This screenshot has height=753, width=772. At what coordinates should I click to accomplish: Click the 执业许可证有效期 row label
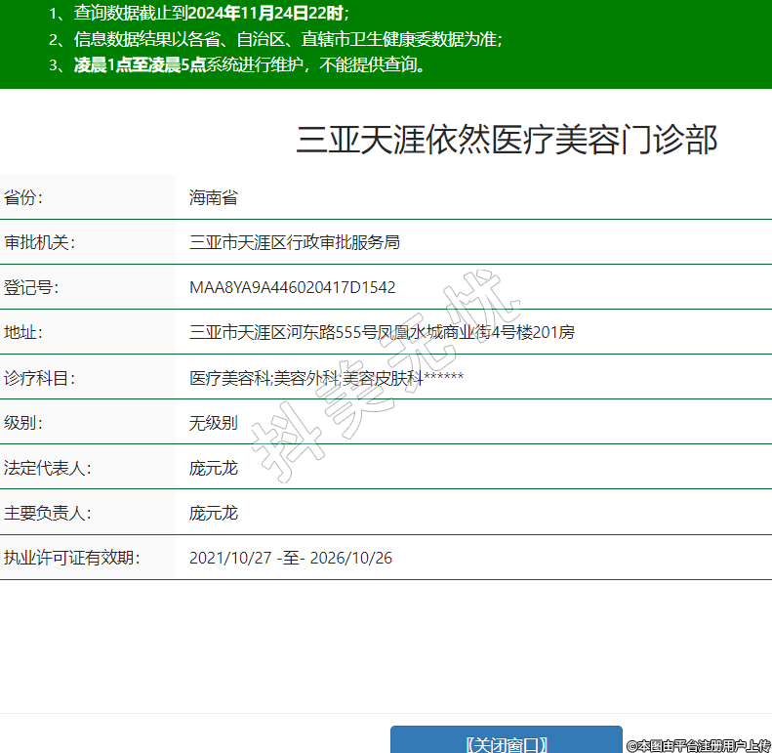pyautogui.click(x=72, y=558)
